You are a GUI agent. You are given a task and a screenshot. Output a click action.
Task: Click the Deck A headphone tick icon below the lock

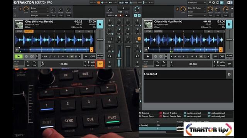click(x=42, y=66)
